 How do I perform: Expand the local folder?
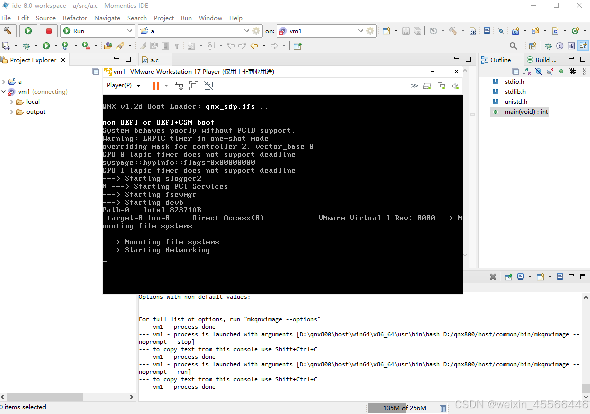pyautogui.click(x=11, y=102)
